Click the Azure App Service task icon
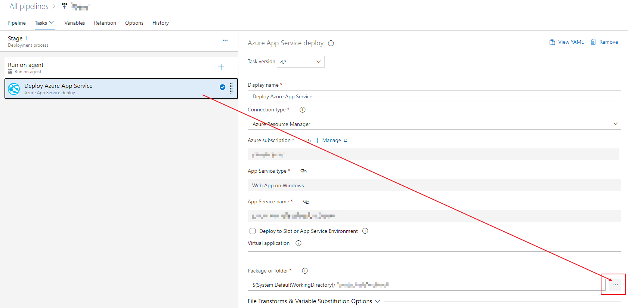The width and height of the screenshot is (628, 308). pos(14,89)
